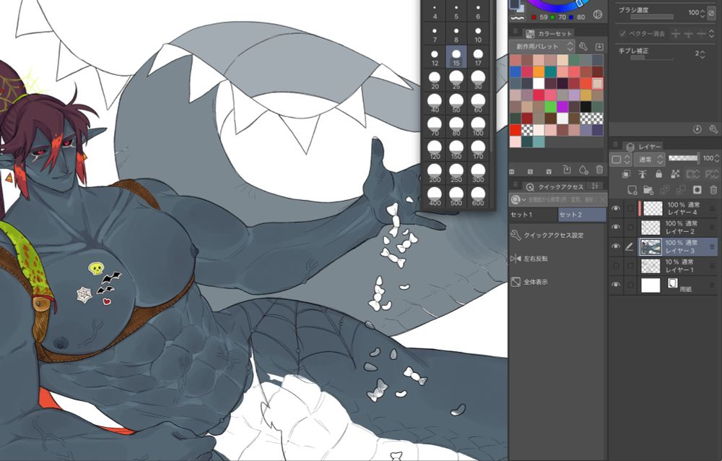722x461 pixels.
Task: Click clip to layer below icon
Action: pos(626,174)
